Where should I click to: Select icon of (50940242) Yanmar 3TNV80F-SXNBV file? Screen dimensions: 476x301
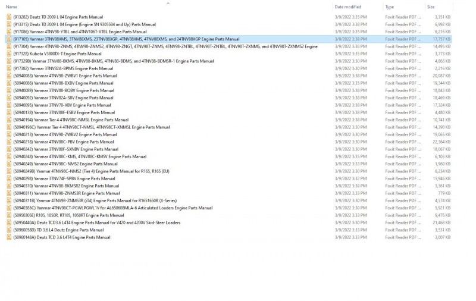point(9,149)
